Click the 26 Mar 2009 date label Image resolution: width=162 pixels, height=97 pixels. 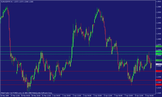pos(5,96)
